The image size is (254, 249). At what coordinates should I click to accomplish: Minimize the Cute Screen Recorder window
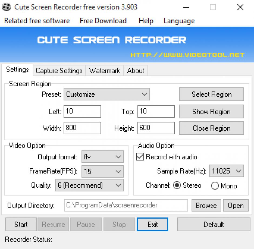(186, 7)
